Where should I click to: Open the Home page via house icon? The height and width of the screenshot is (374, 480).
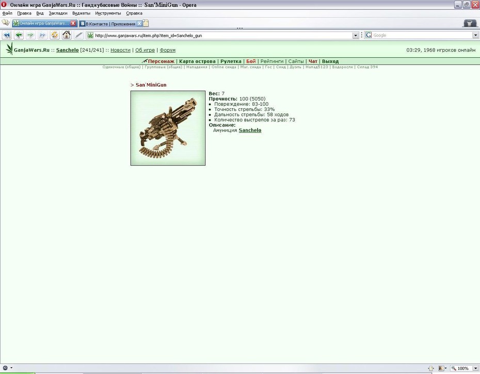67,35
